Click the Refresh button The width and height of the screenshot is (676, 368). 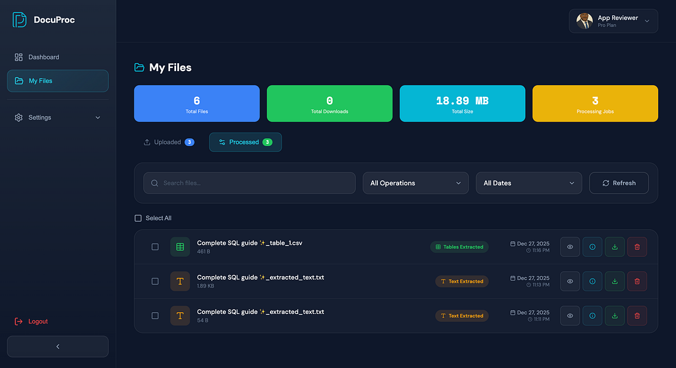619,183
